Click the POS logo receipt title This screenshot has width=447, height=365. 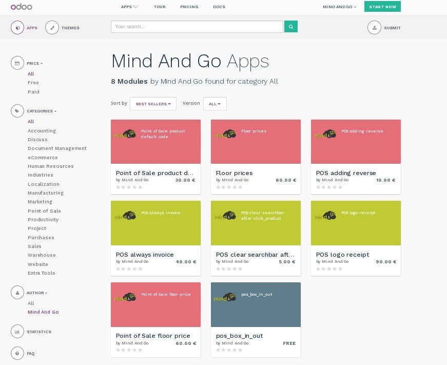pyautogui.click(x=343, y=255)
